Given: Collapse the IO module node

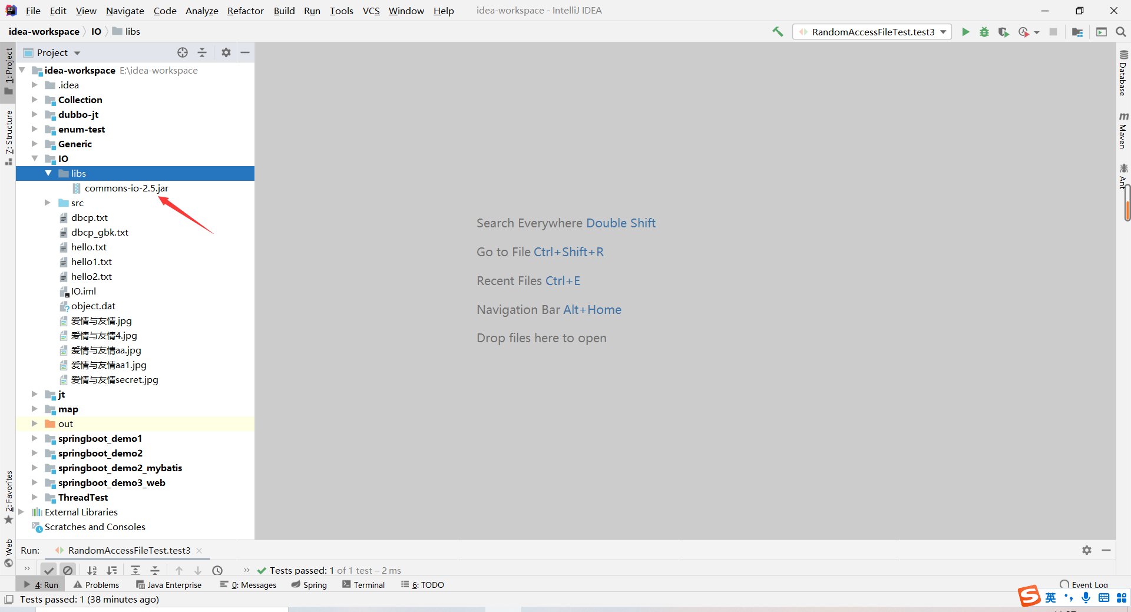Looking at the screenshot, I should [x=34, y=158].
